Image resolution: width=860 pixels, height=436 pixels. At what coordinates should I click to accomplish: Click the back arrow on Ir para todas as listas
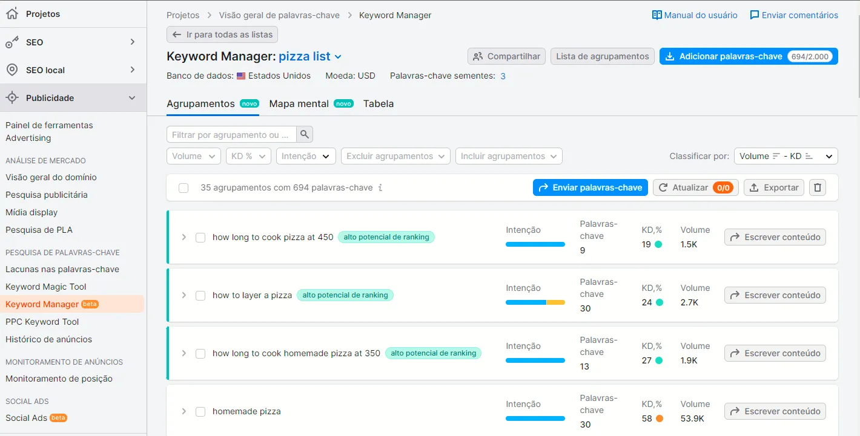click(177, 34)
